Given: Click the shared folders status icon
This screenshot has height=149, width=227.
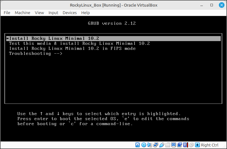Looking at the screenshot, I should click(x=167, y=145).
